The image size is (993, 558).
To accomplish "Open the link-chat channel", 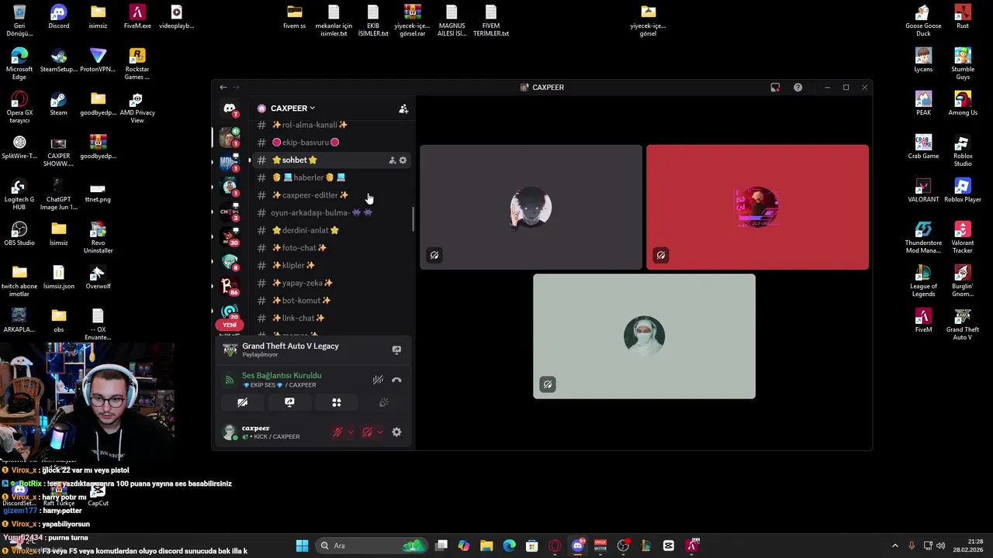I will point(331,319).
